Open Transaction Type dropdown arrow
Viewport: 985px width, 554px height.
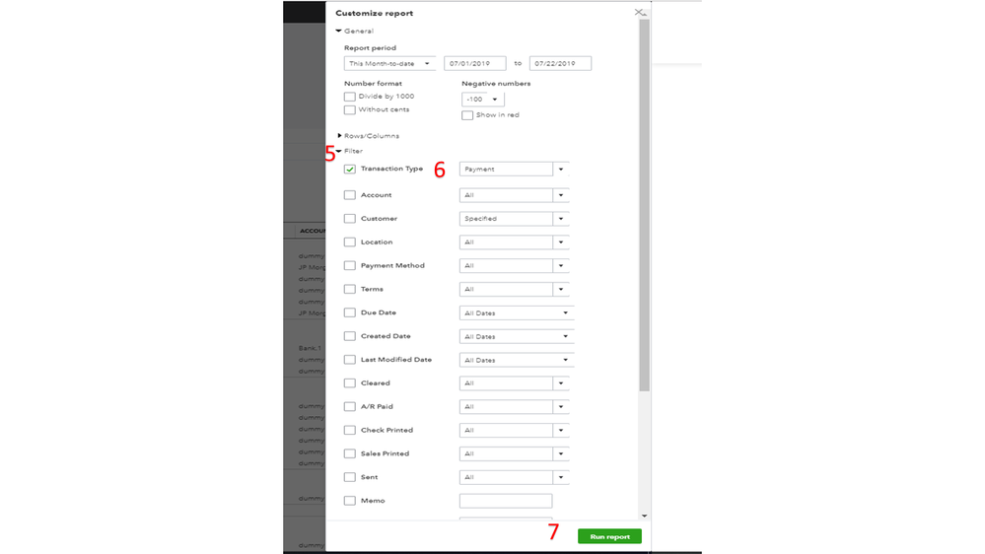[x=561, y=170]
